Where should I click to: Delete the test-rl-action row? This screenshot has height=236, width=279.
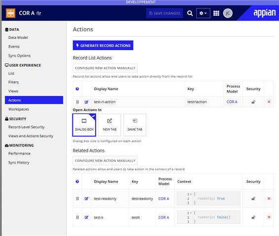tap(269, 102)
